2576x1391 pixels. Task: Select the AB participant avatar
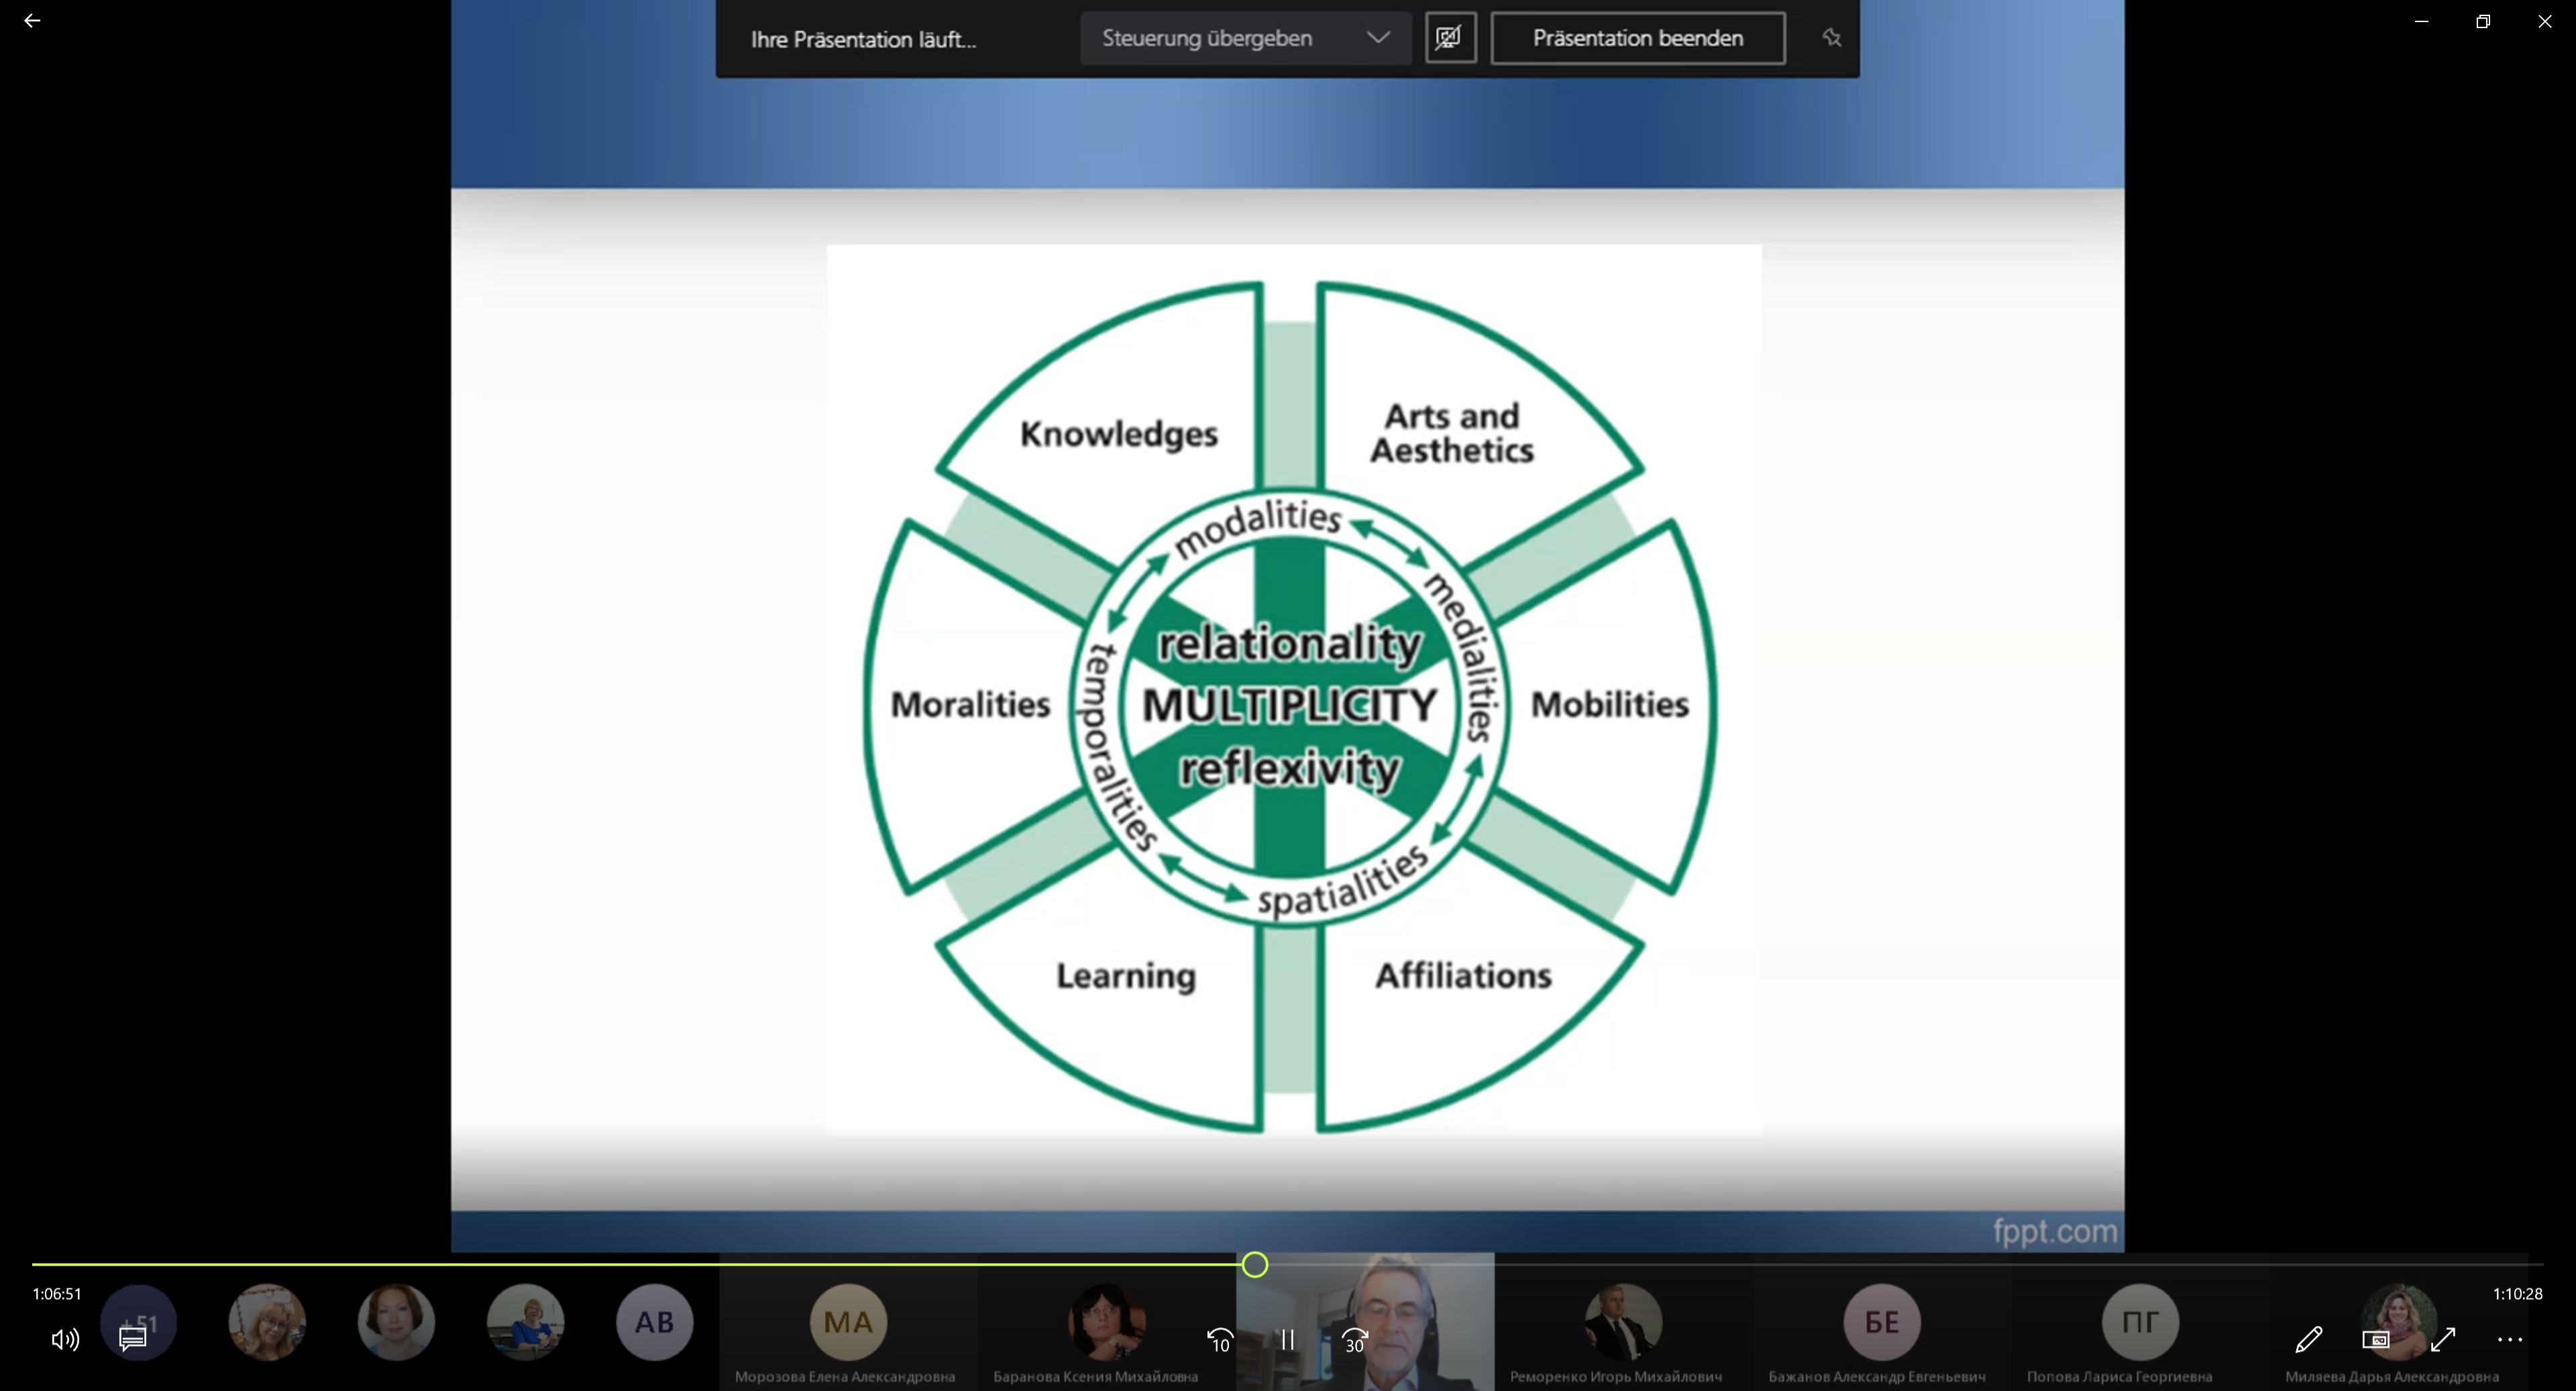(x=654, y=1322)
